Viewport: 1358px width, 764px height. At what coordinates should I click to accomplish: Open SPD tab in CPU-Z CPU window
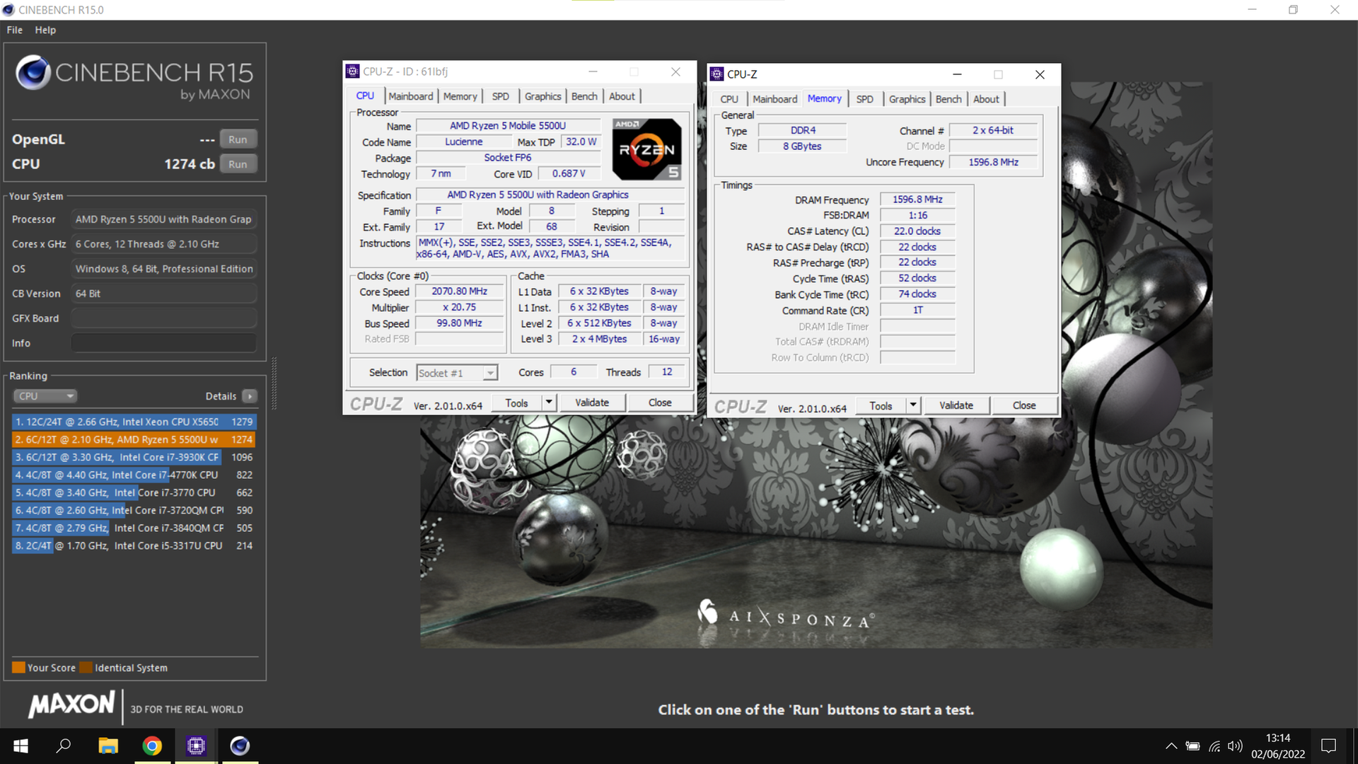500,96
